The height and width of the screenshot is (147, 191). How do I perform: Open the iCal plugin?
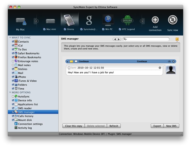click(20, 45)
